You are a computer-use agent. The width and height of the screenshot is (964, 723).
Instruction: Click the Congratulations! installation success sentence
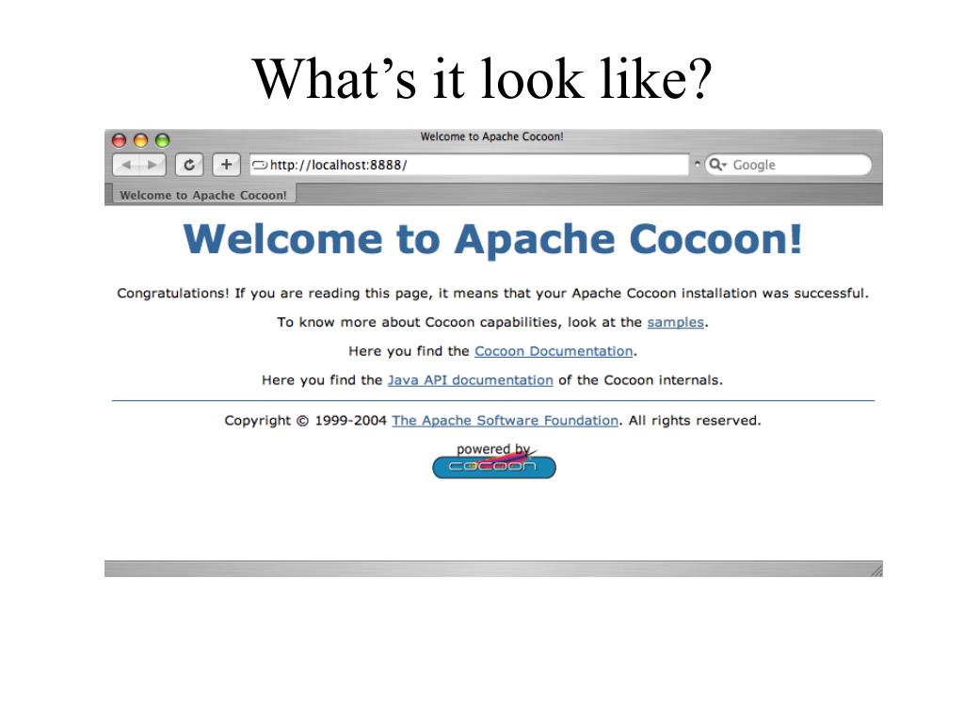click(492, 294)
